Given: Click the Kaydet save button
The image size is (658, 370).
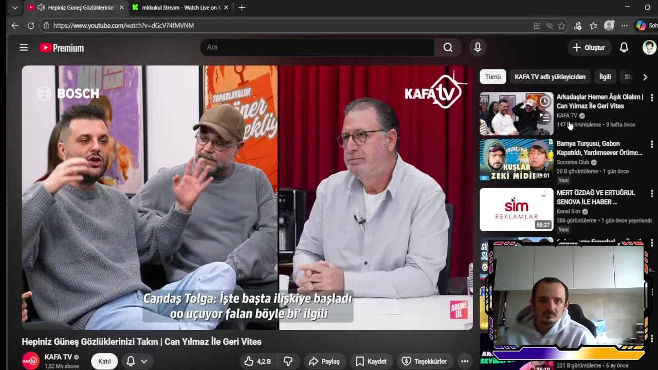Looking at the screenshot, I should 371,361.
